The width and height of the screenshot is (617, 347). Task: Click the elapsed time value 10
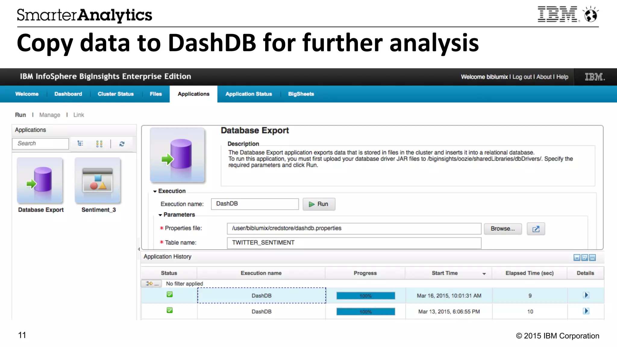530,312
